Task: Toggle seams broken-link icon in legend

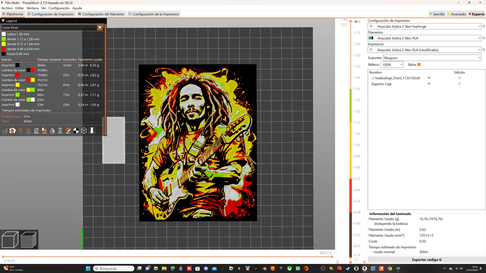Action: click(x=36, y=131)
